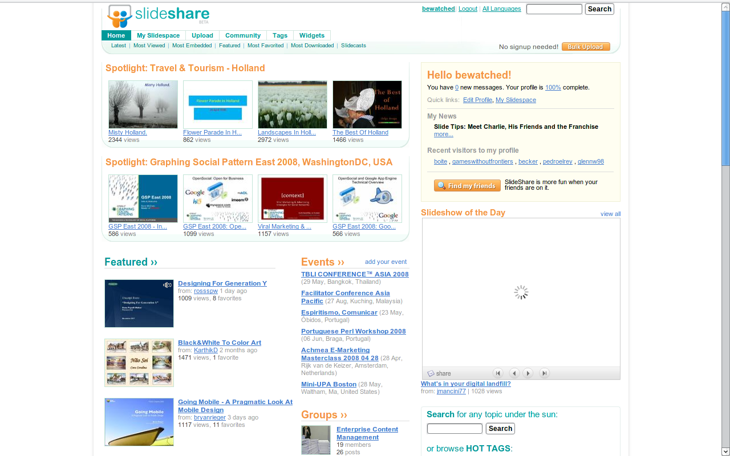Focus the top search input field
Image resolution: width=730 pixels, height=456 pixels.
click(554, 9)
